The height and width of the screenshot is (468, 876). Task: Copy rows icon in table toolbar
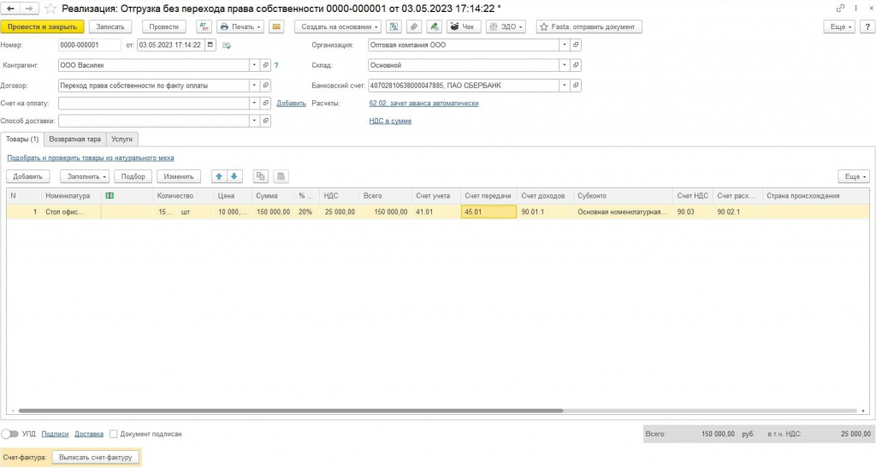click(x=260, y=176)
